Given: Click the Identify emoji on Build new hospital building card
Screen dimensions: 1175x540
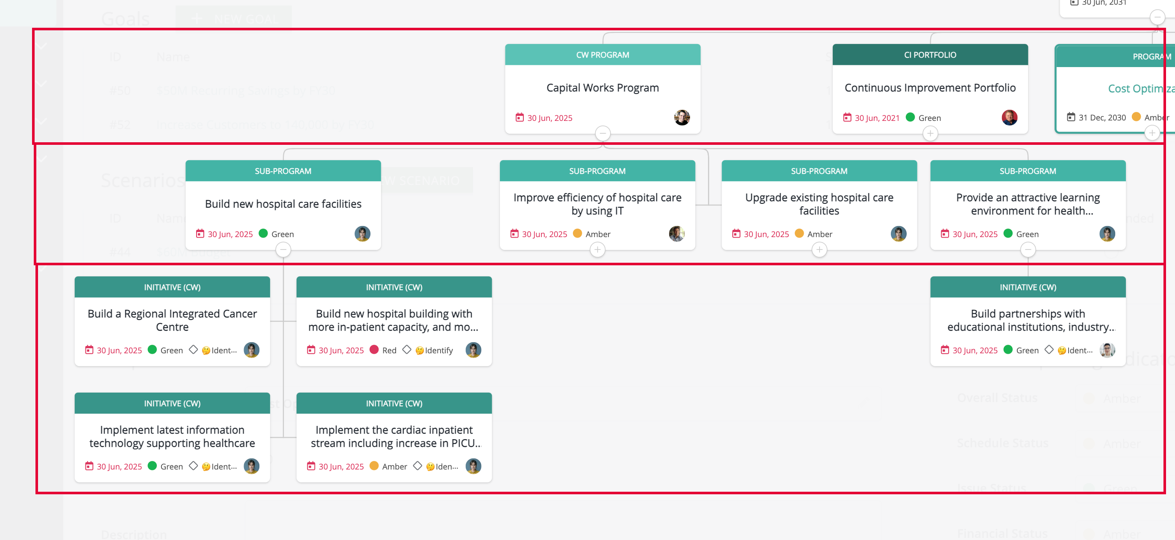Looking at the screenshot, I should 419,350.
